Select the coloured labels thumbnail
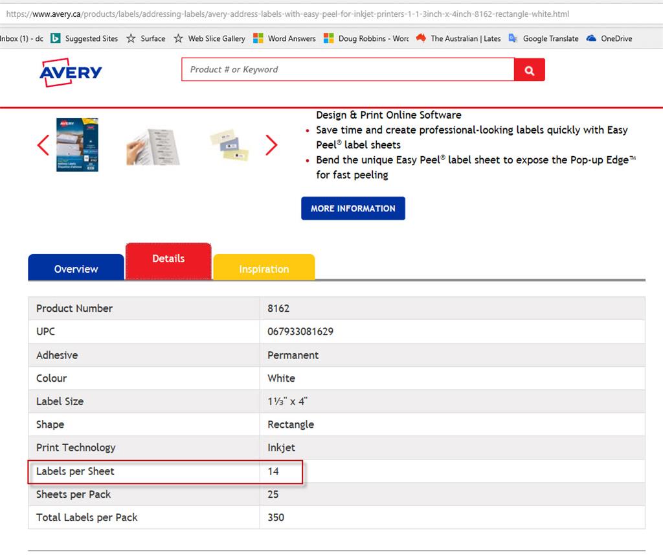Viewport: 663px width, 556px height. pos(229,145)
